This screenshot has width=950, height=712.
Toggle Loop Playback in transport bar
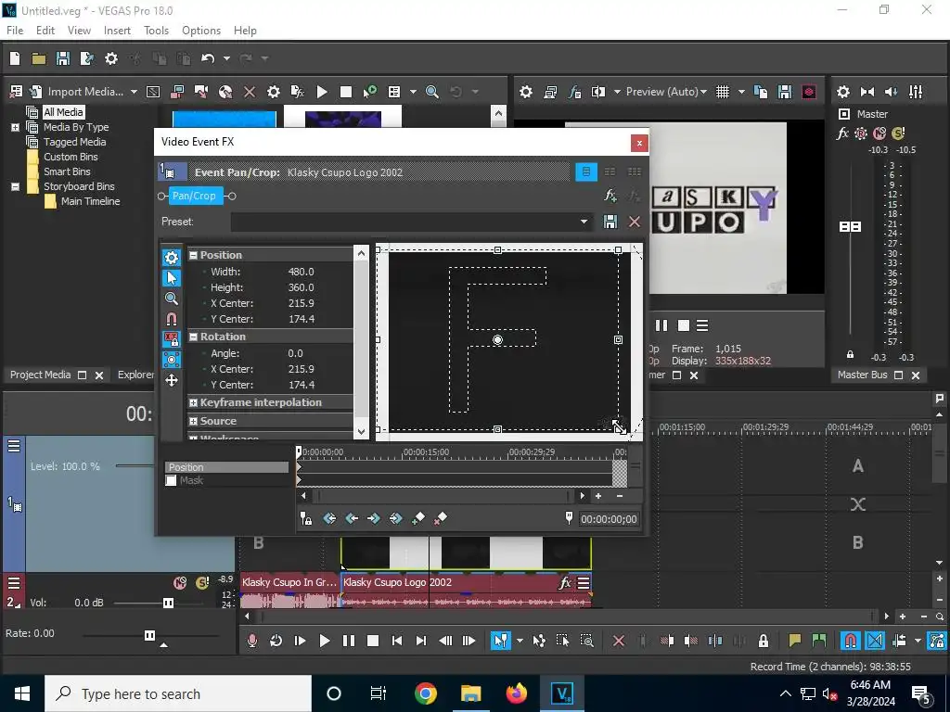click(x=276, y=641)
